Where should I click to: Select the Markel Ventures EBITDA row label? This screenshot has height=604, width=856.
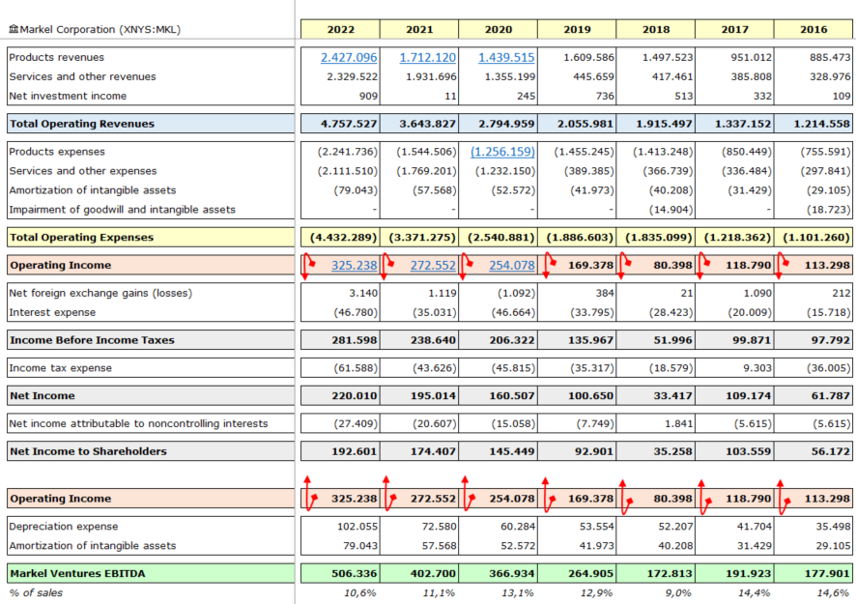76,573
